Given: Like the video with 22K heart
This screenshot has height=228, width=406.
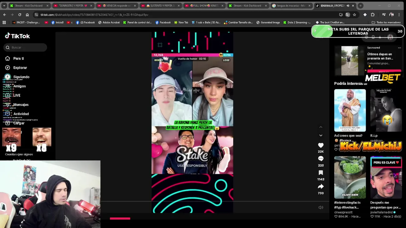Looking at the screenshot, I should click(x=321, y=145).
